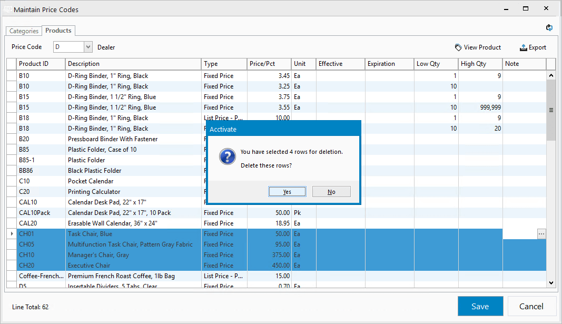Select the row header for first B10 row

click(x=12, y=76)
